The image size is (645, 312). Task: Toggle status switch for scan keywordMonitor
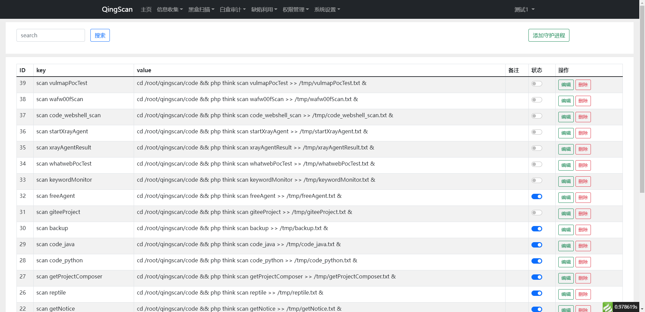[537, 180]
